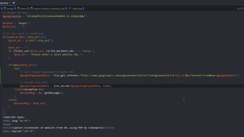Open capture_website_screenshot_php breadcrumb folder
This screenshot has height=137, width=244.
pyautogui.click(x=49, y=9)
